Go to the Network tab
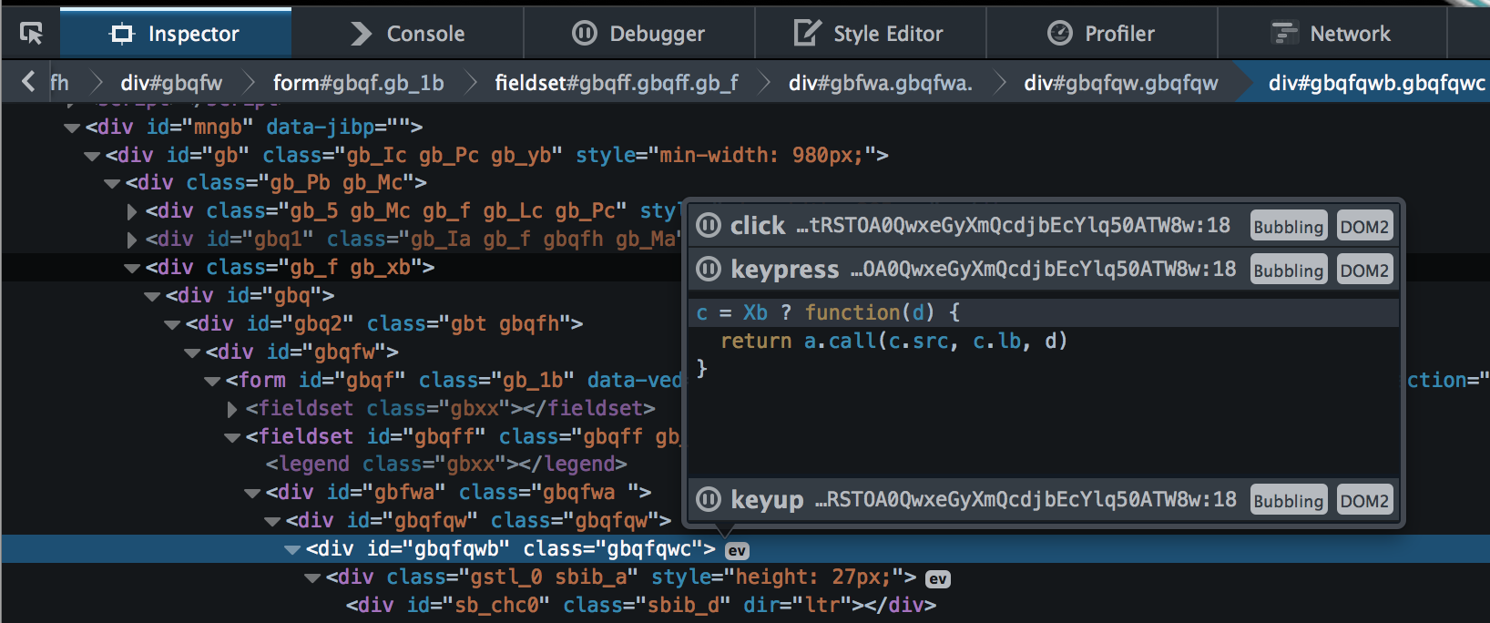Screen dimensions: 1490x623 [x=1332, y=34]
